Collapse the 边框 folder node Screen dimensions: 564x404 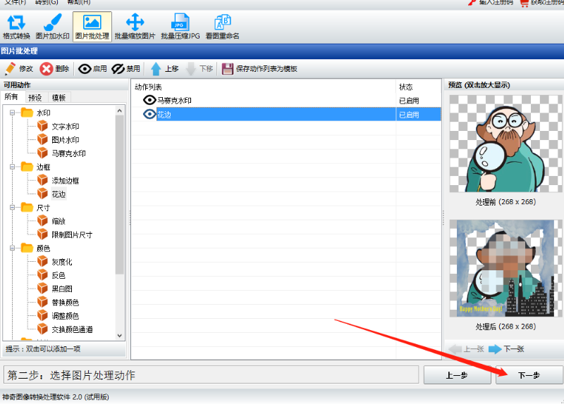tap(12, 167)
